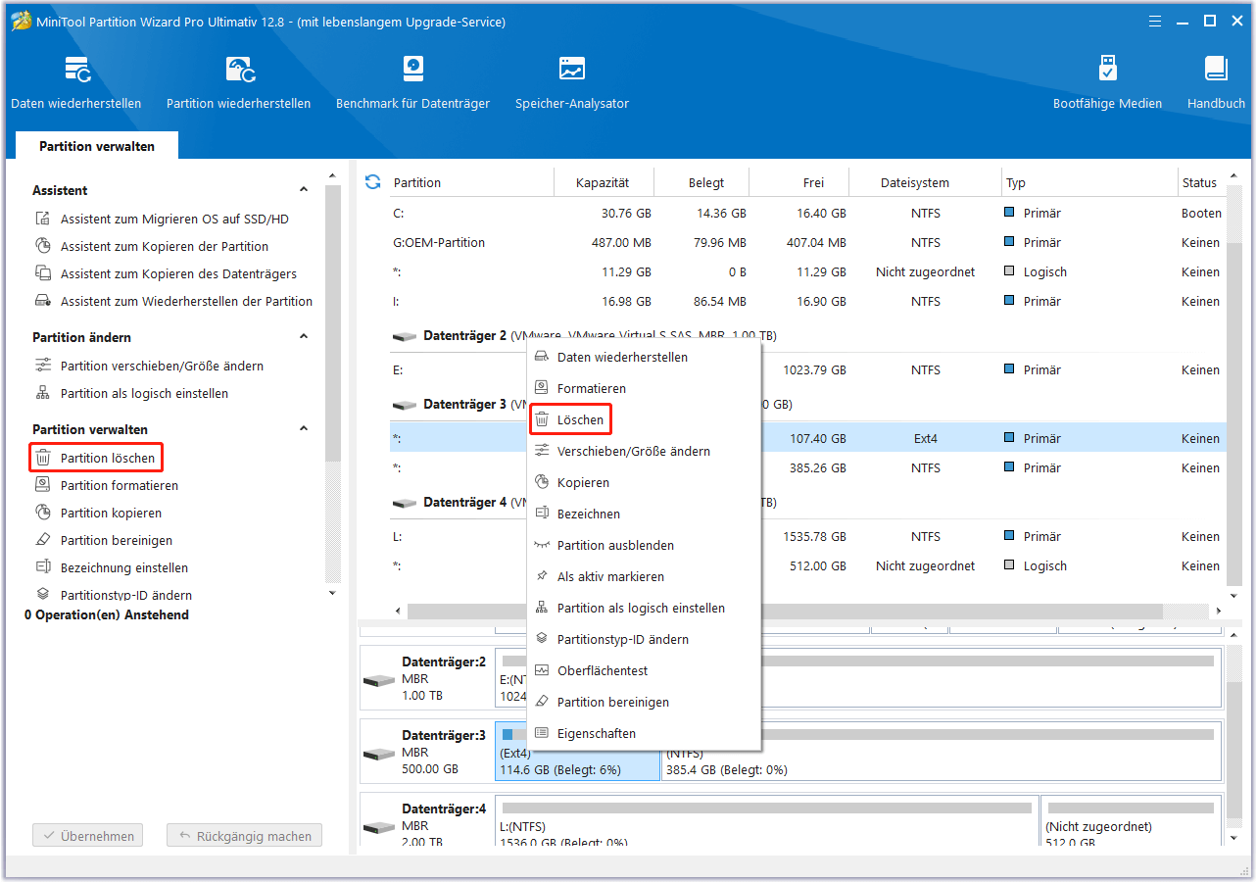Viewport: 1257px width, 882px height.
Task: Click Partition löschen in the sidebar
Action: click(x=96, y=459)
